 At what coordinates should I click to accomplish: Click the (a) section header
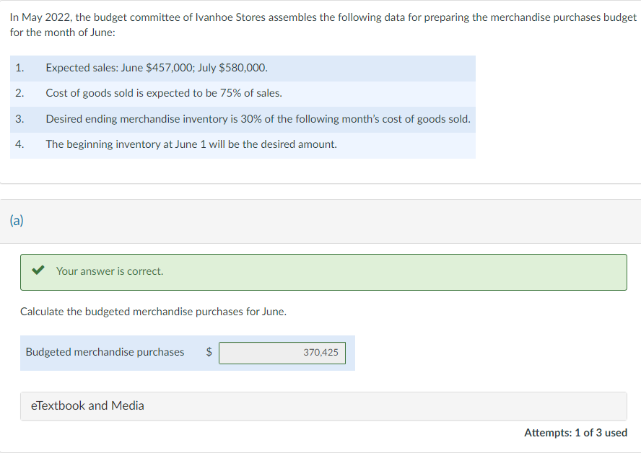[x=16, y=220]
